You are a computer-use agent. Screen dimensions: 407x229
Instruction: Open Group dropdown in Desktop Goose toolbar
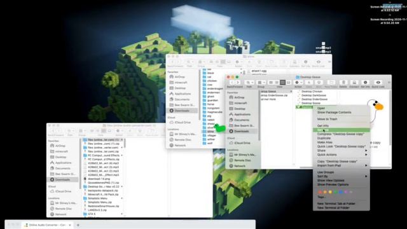pos(261,83)
